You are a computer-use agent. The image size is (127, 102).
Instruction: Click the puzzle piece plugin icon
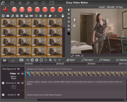[50, 16]
